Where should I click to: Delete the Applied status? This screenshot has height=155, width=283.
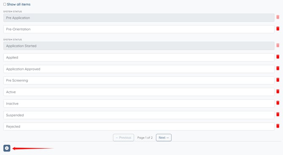(x=278, y=57)
